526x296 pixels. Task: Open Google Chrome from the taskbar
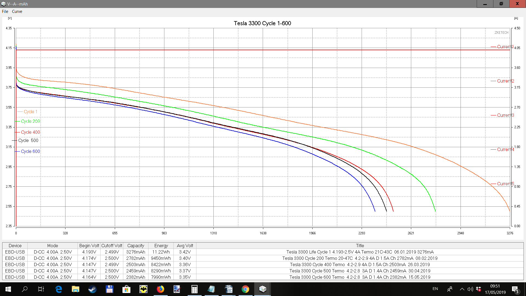[245, 289]
